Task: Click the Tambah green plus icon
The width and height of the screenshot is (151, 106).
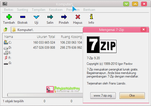Action: click(9, 17)
